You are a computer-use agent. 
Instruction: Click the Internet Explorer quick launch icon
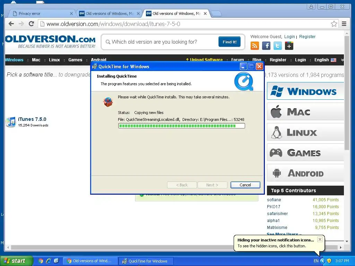(49, 261)
